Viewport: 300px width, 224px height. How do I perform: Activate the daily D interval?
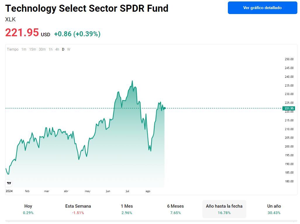pos(63,49)
